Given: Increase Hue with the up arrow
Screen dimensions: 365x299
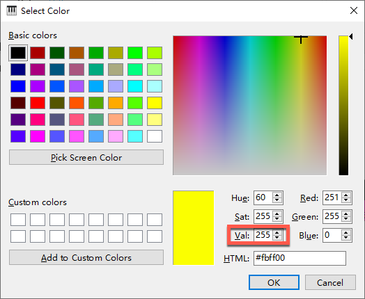Looking at the screenshot, I should 277,195.
